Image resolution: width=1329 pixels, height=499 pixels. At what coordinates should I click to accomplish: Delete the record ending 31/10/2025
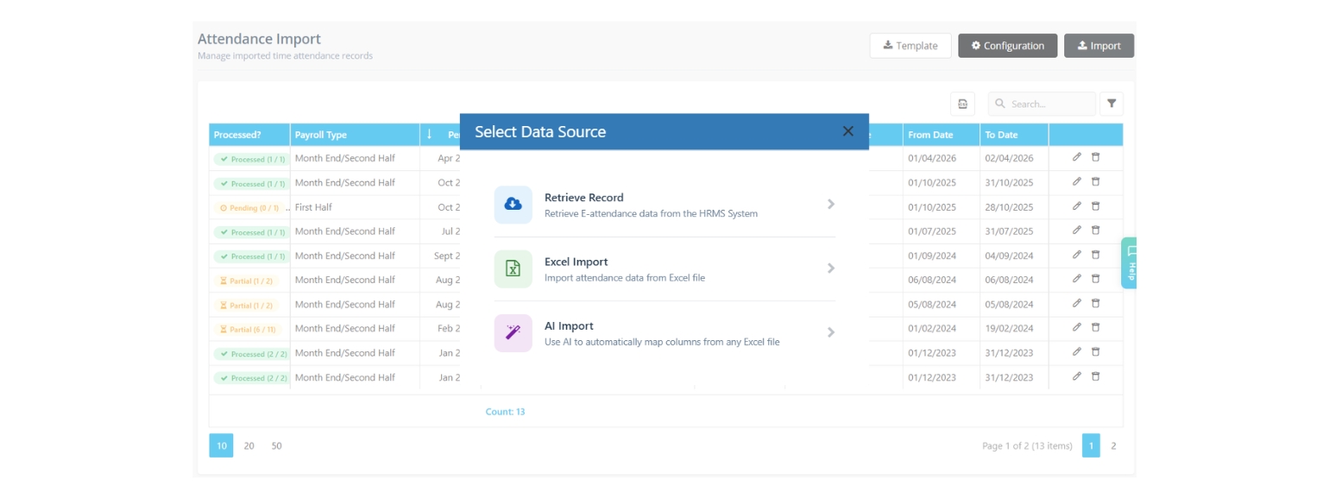[1096, 181]
